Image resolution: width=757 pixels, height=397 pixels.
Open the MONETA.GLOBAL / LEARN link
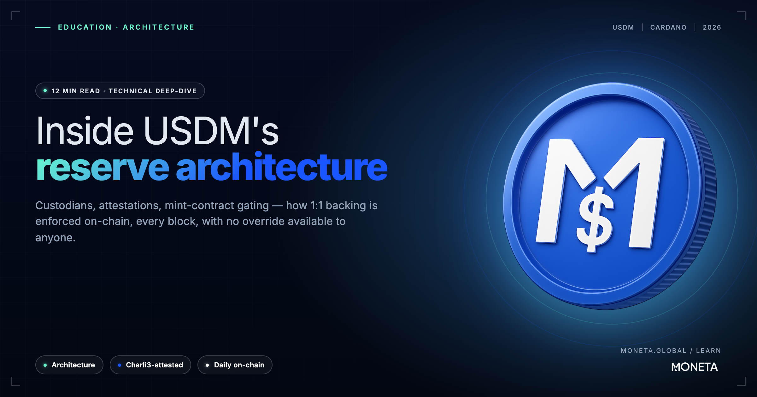pyautogui.click(x=671, y=351)
